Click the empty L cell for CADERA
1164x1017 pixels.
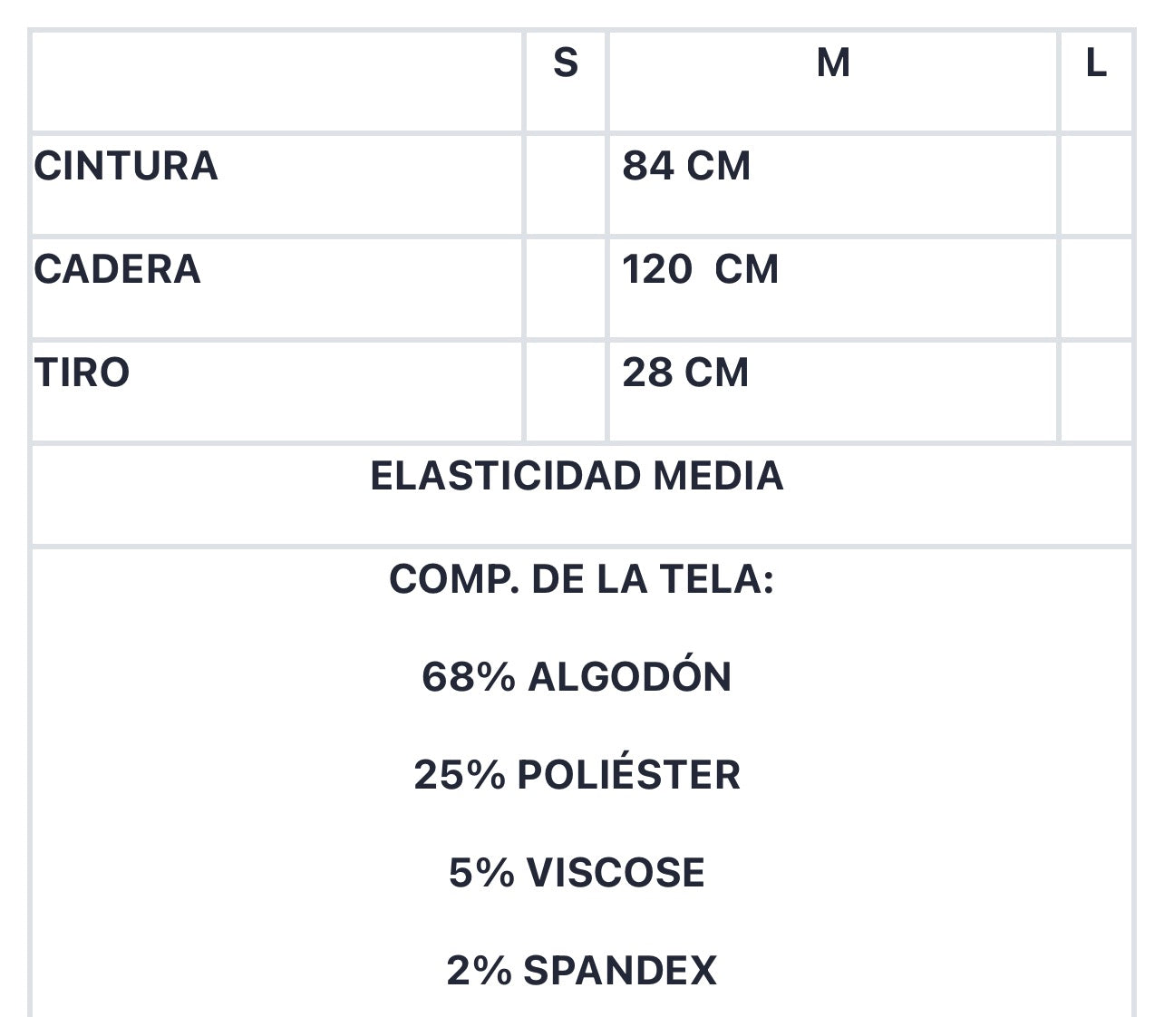point(1096,288)
